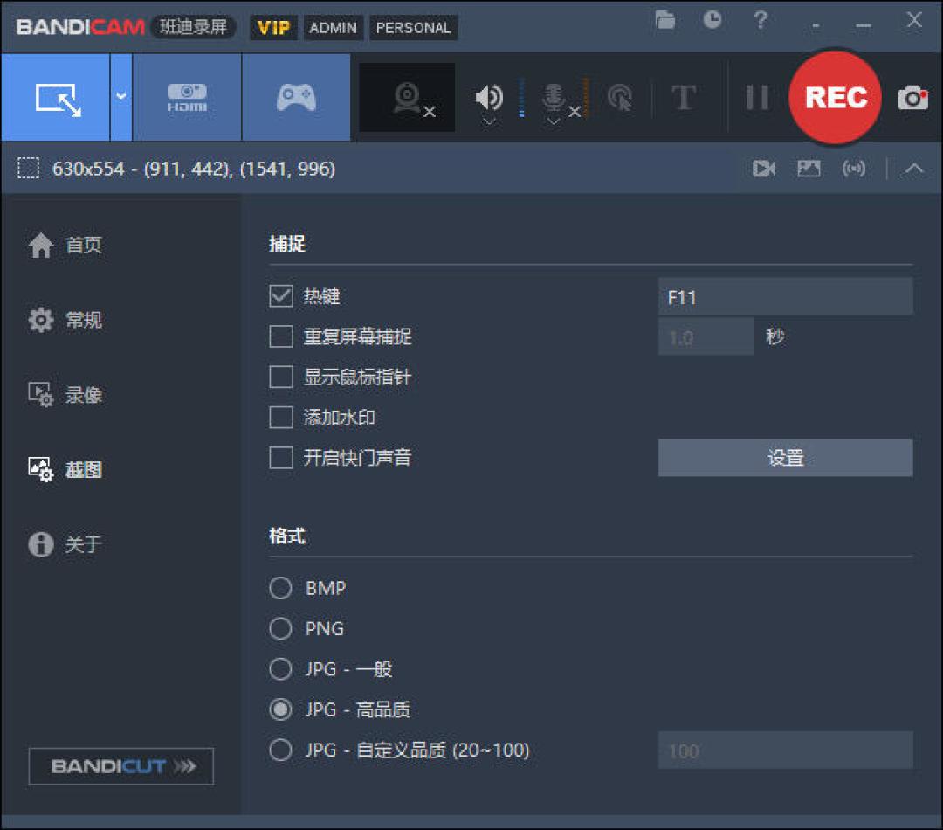943x830 pixels.
Task: Open broadcast signal icon
Action: pos(854,169)
